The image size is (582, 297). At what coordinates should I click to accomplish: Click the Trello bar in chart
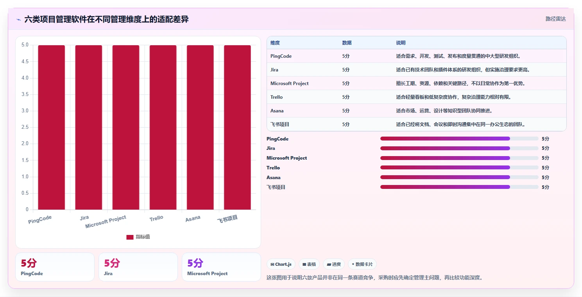[163, 128]
